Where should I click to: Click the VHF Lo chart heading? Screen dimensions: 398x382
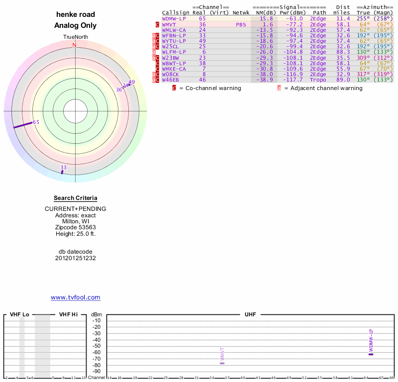pyautogui.click(x=19, y=314)
